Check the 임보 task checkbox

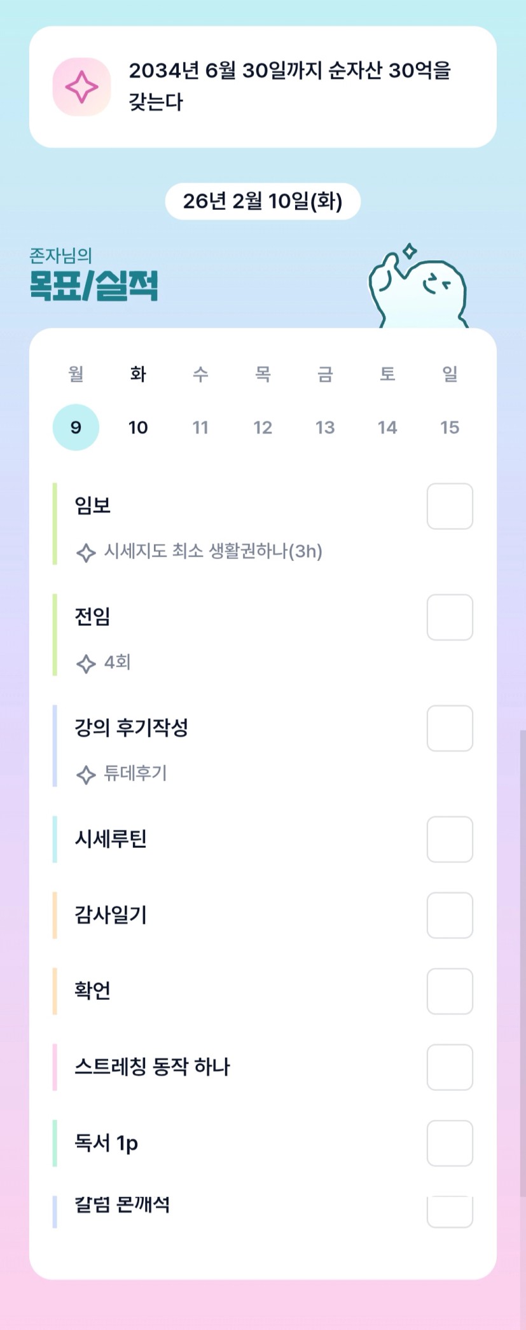(x=450, y=506)
